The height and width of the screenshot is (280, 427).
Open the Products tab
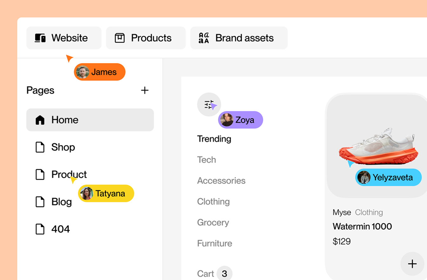[146, 38]
